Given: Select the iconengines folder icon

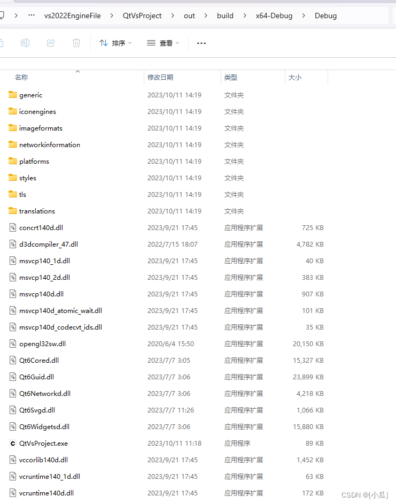Looking at the screenshot, I should coord(13,111).
